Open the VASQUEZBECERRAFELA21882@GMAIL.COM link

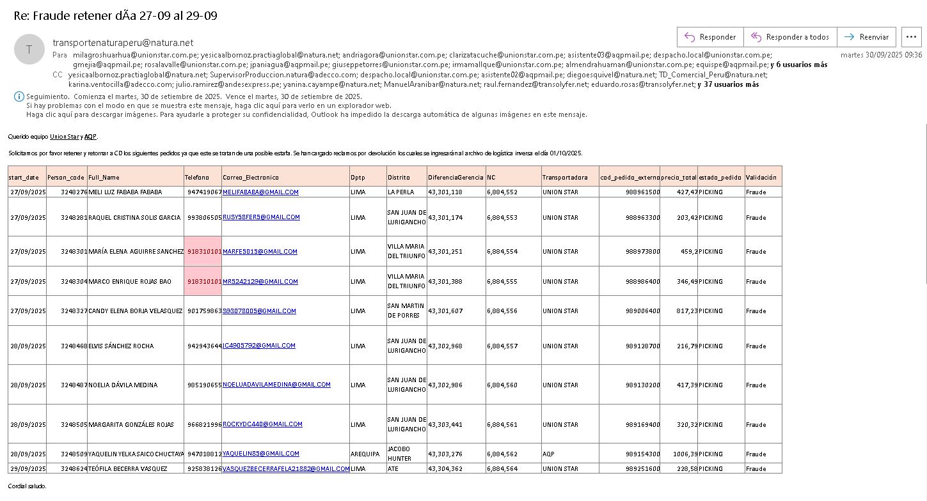[286, 468]
